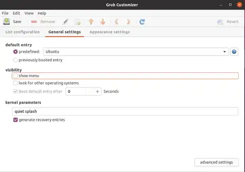Click the advanced settings button
The image size is (245, 172).
(216, 162)
